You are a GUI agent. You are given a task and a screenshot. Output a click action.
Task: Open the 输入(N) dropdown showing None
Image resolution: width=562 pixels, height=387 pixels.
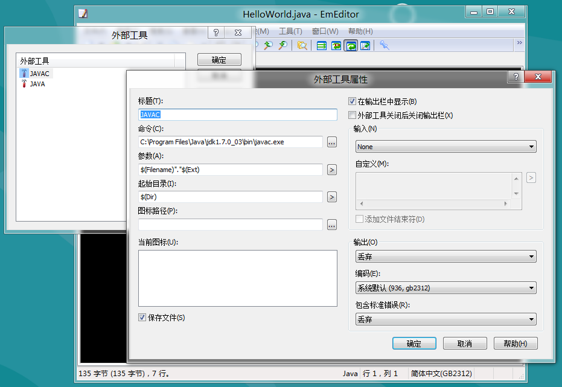445,146
